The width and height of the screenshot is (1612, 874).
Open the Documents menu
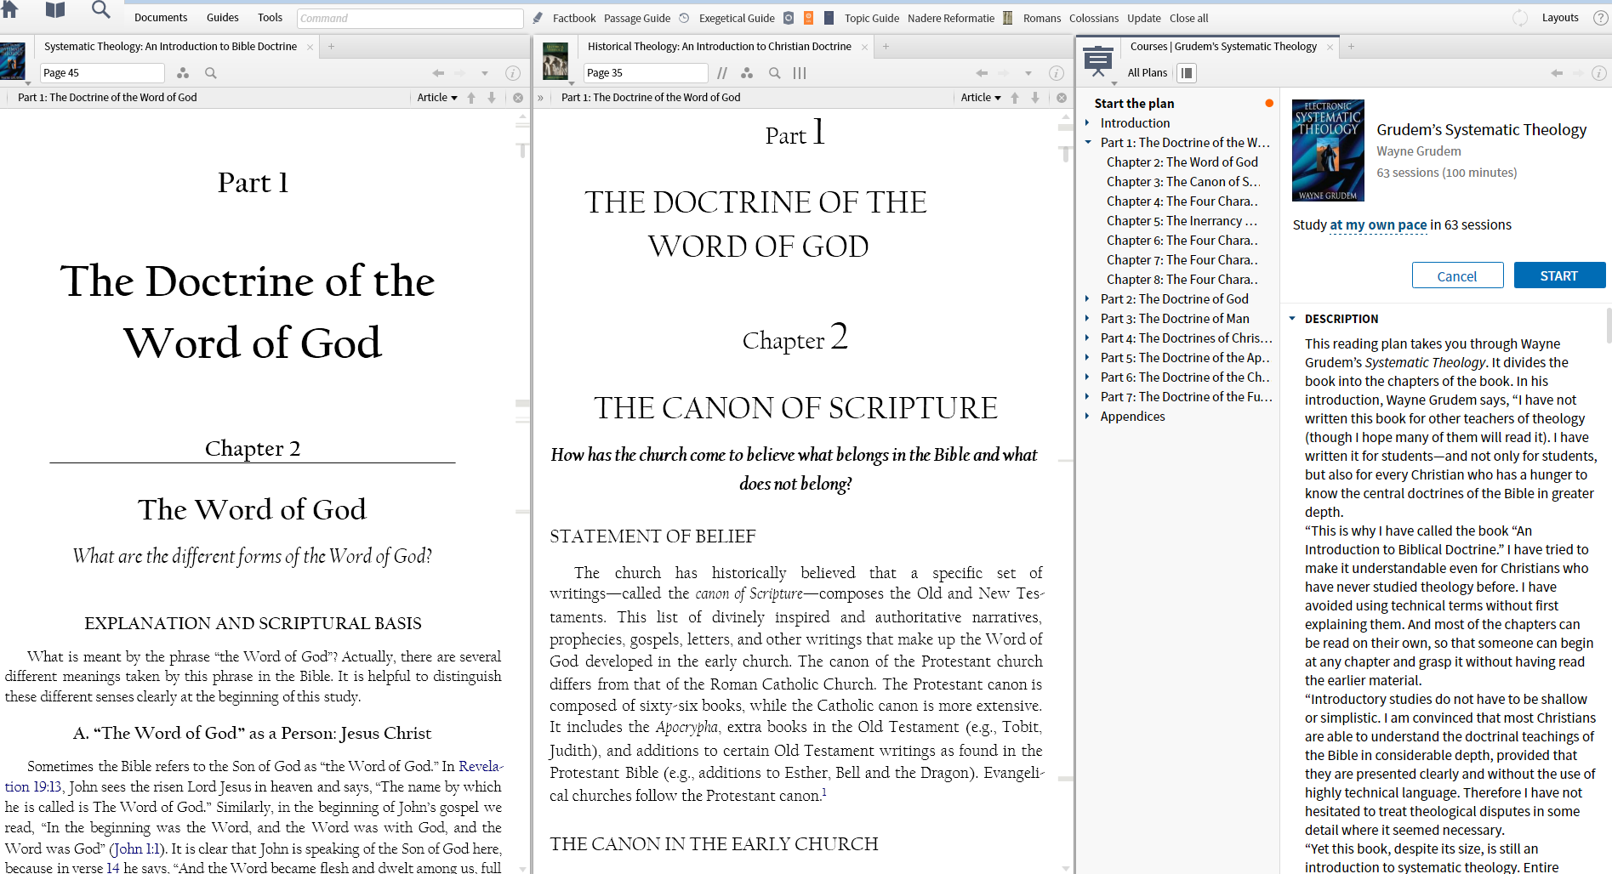point(161,18)
